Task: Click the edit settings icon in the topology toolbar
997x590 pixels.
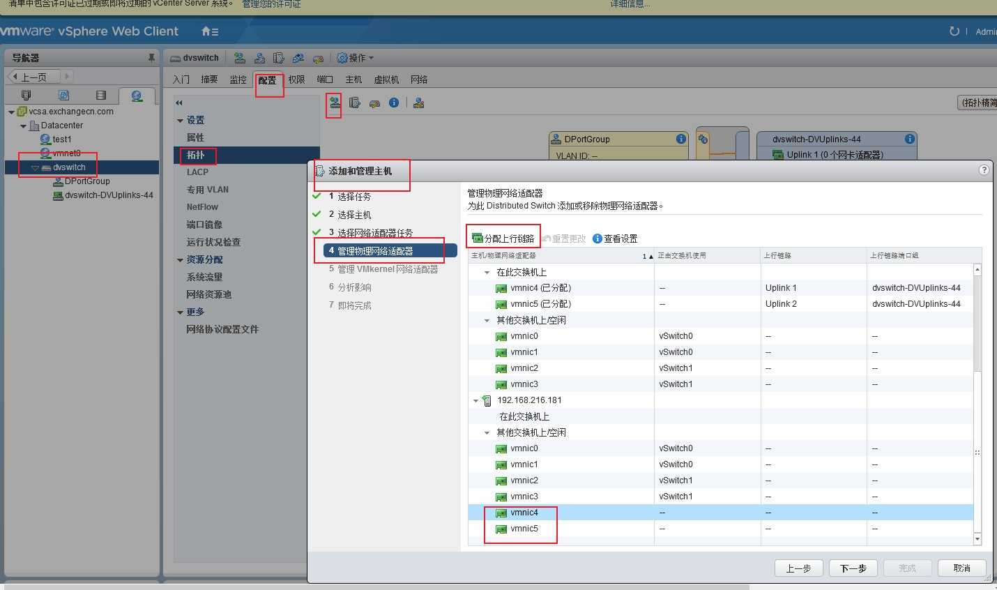Action: pos(355,103)
